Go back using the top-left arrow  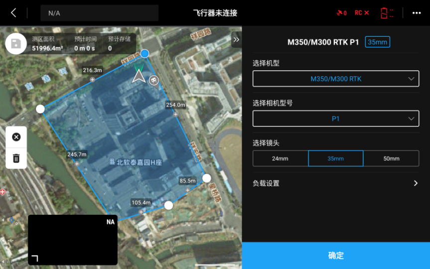[x=13, y=13]
